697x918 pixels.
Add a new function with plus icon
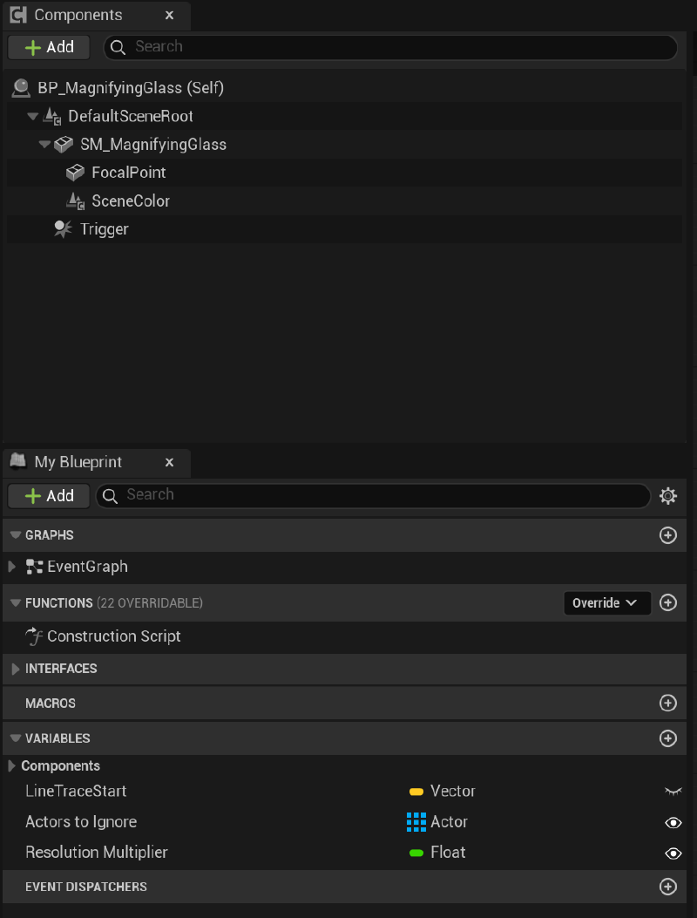point(668,602)
